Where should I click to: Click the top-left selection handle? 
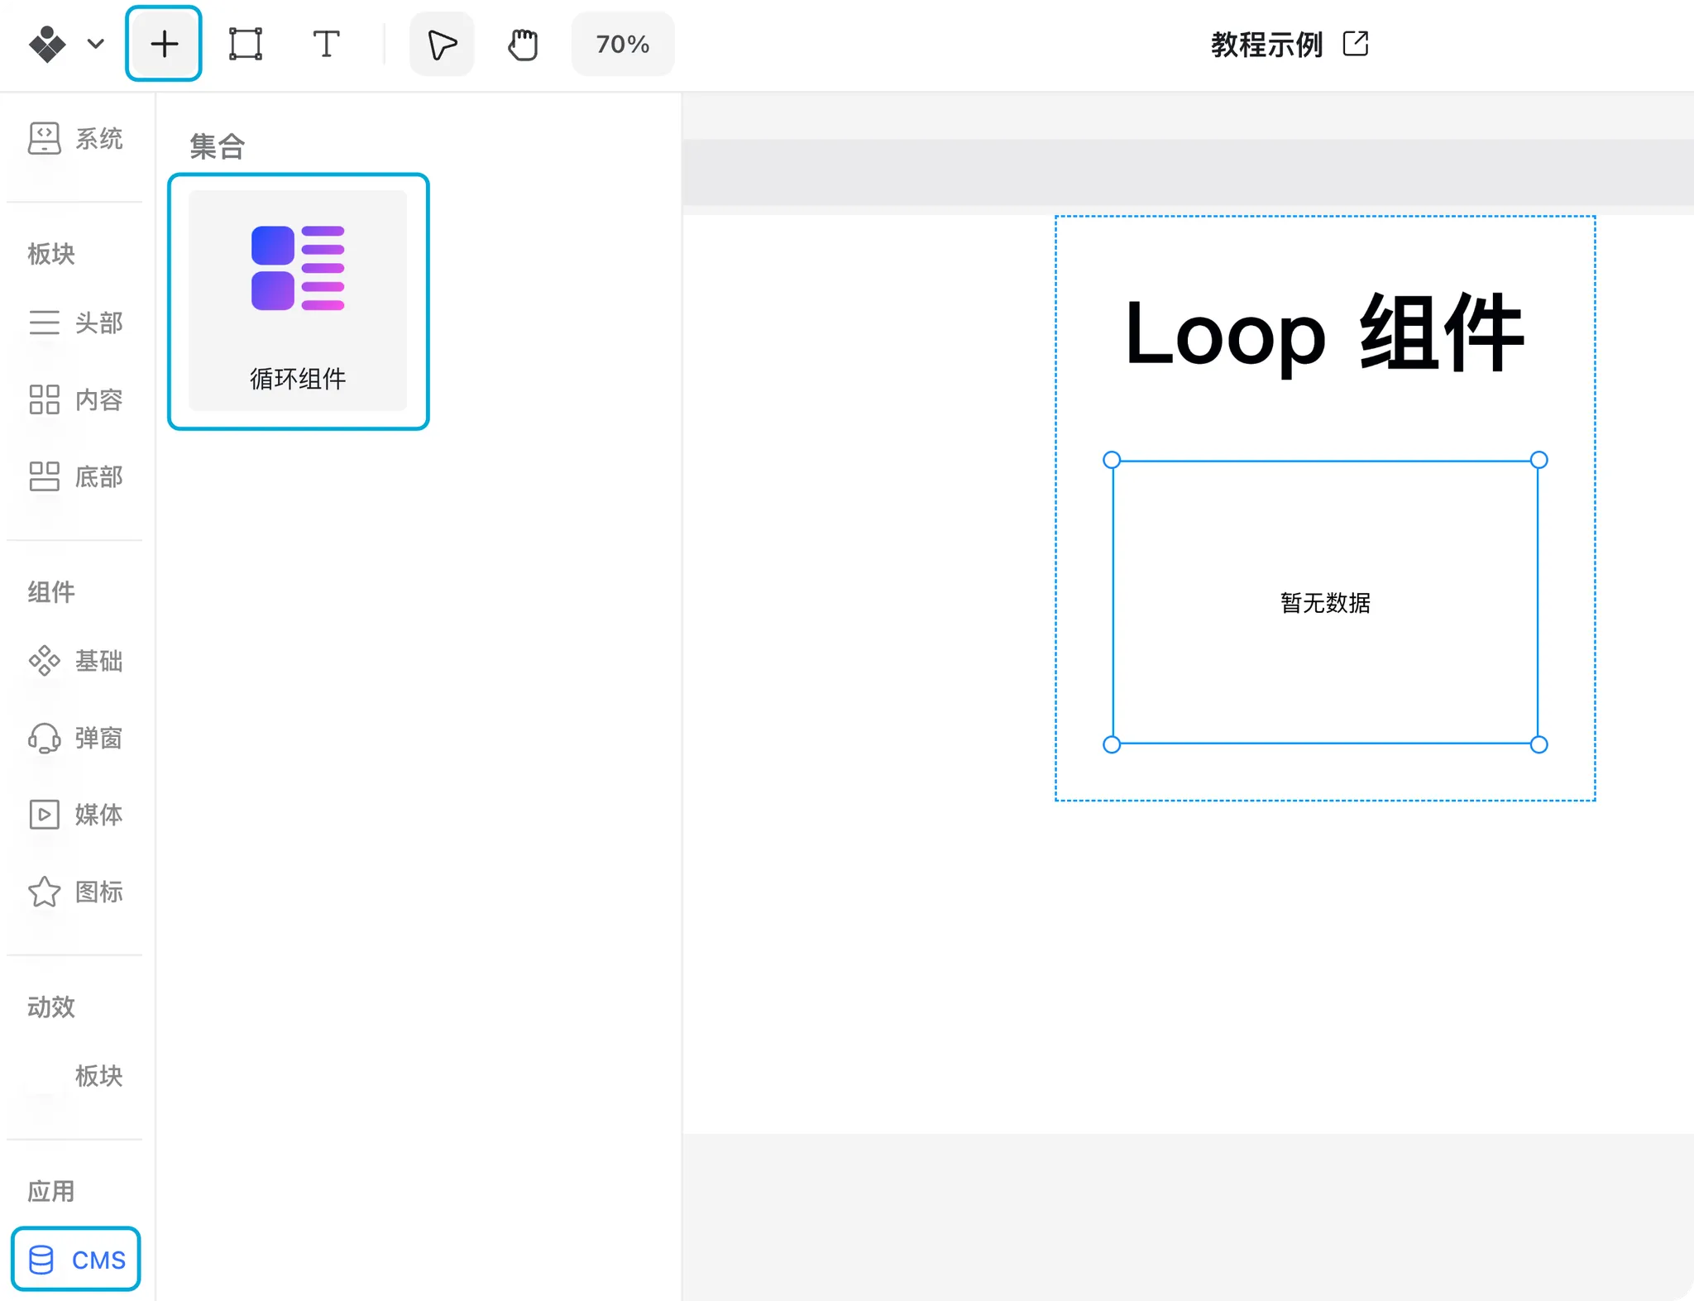(x=1112, y=460)
